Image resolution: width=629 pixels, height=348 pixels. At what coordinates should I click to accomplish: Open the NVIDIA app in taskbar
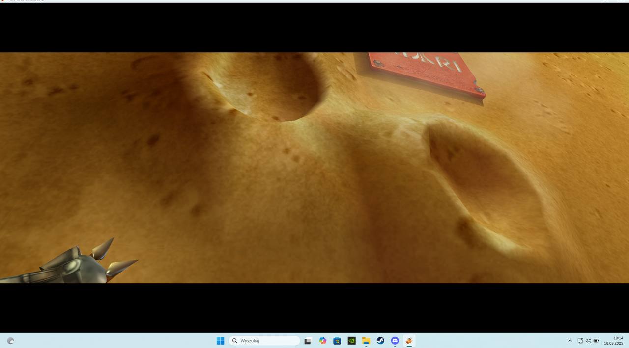click(351, 341)
